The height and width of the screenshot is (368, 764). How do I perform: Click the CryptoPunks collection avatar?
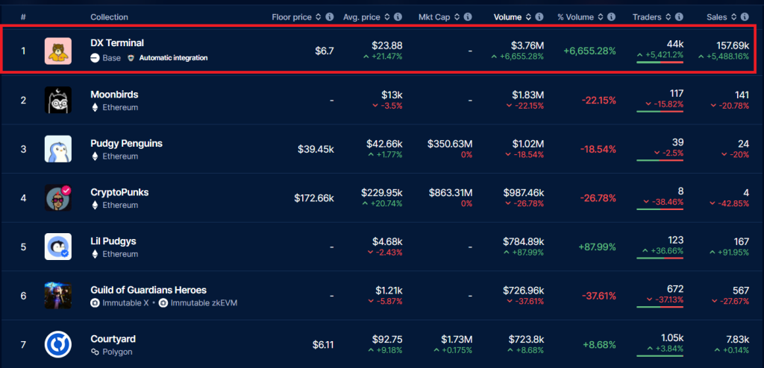(57, 198)
